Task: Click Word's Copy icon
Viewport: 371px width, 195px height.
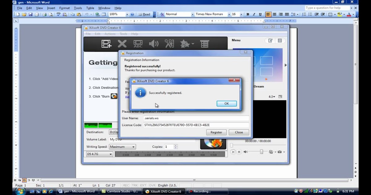Action: click(72, 14)
